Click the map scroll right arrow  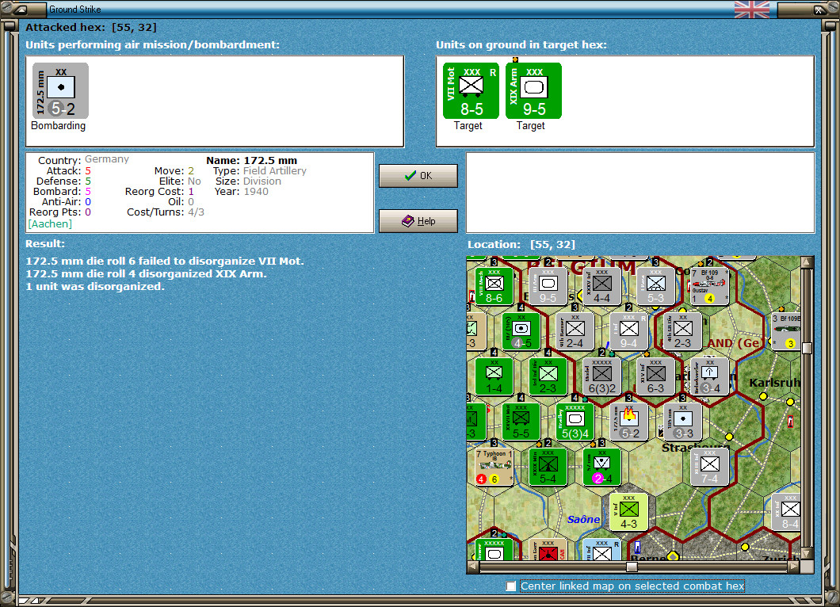(794, 567)
